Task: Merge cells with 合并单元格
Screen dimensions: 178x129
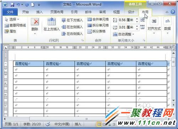Action: point(98,19)
